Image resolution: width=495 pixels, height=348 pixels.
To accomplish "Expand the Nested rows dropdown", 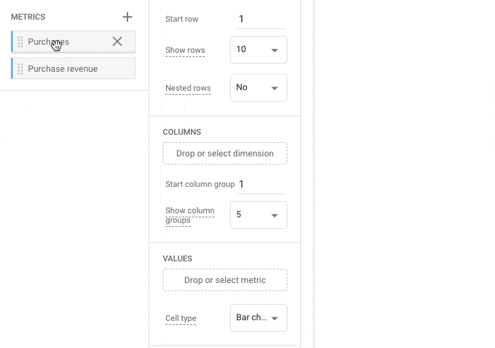I will point(258,88).
